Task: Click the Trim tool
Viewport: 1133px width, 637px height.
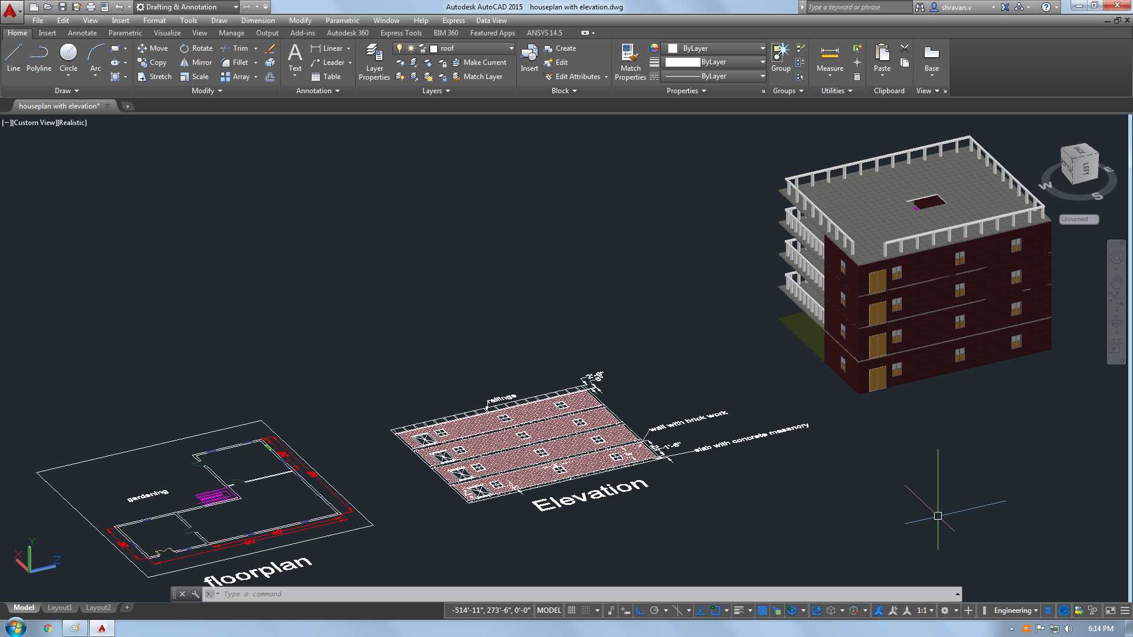Action: tap(234, 48)
